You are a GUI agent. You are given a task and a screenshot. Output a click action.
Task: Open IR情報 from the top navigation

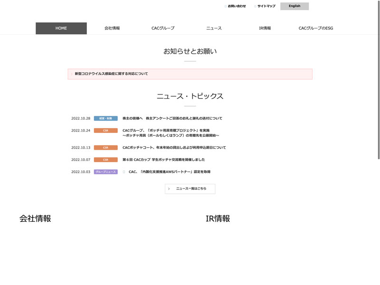point(265,28)
